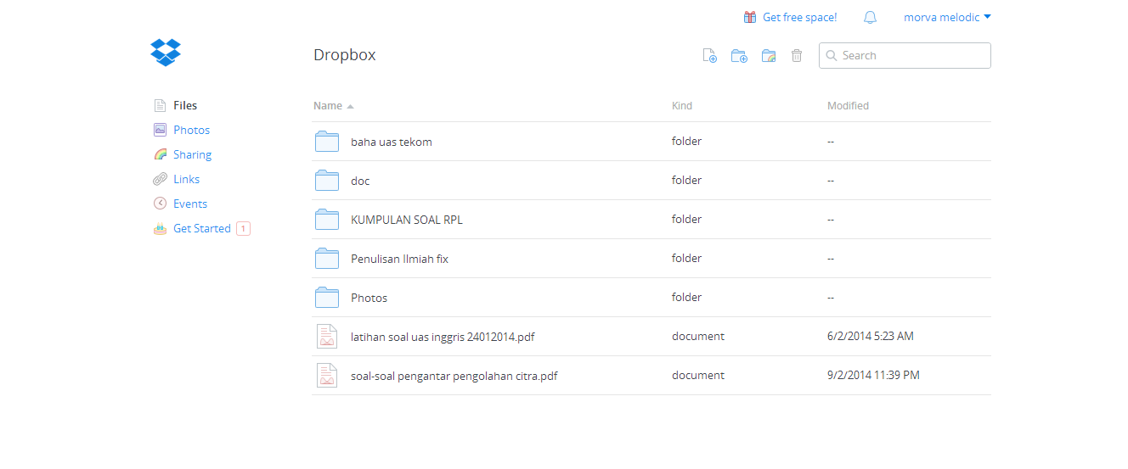Click the Links paperclip icon
Viewport: 1128px width, 469px height.
[160, 179]
